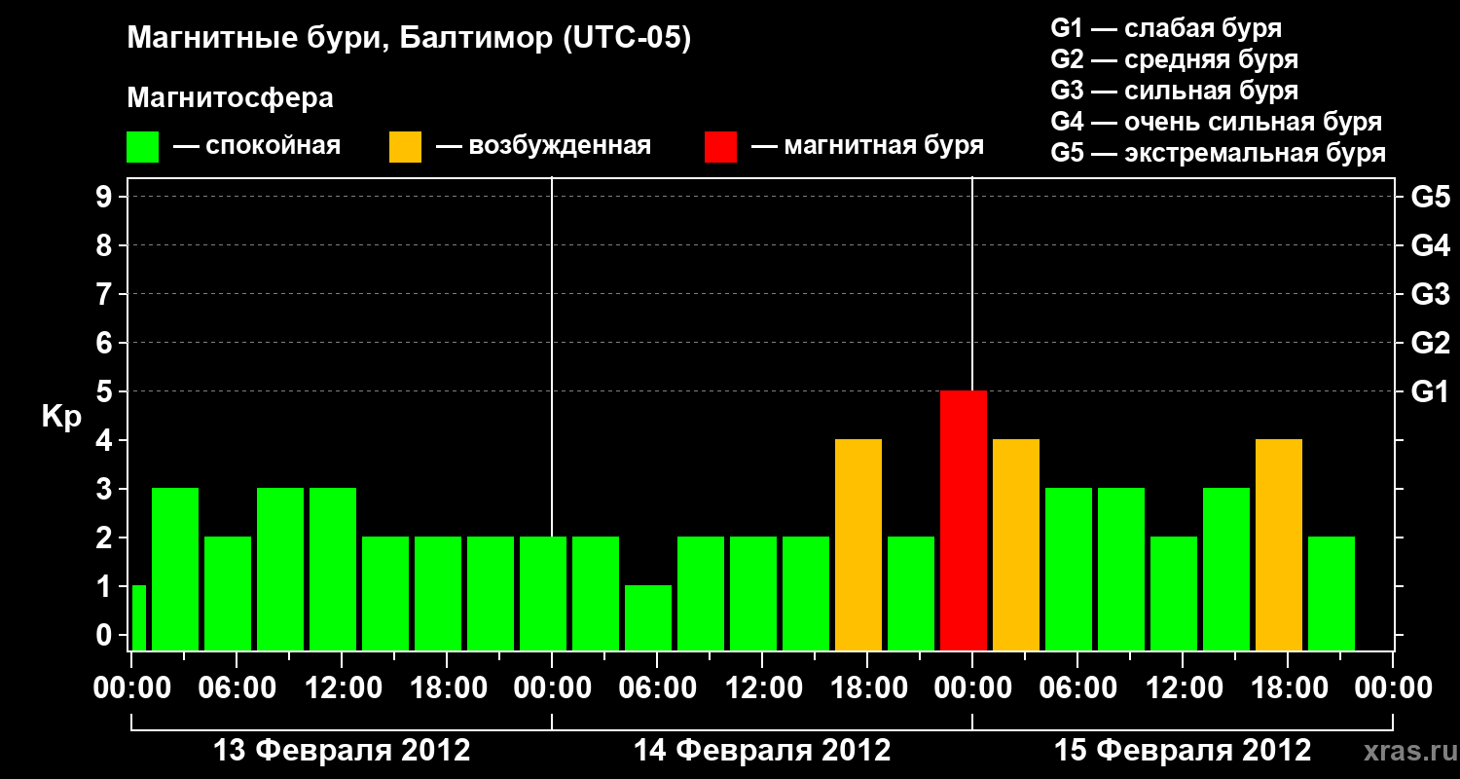Click the orange bar after midnight 15 February
Image resolution: width=1460 pixels, height=779 pixels.
(x=1016, y=544)
